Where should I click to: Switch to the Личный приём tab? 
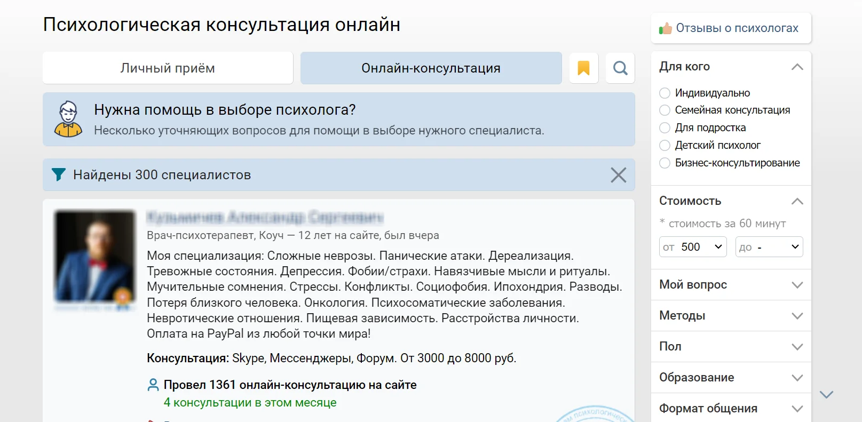[x=168, y=68]
